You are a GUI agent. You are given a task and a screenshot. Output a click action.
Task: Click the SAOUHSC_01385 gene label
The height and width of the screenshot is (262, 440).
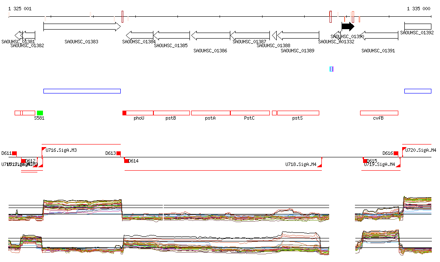(x=171, y=45)
